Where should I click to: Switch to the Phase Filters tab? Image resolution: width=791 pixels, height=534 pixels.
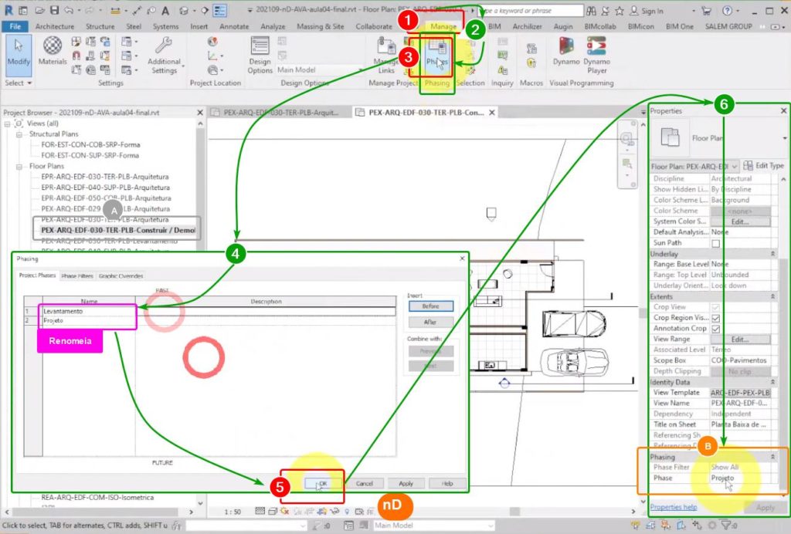pyautogui.click(x=76, y=276)
